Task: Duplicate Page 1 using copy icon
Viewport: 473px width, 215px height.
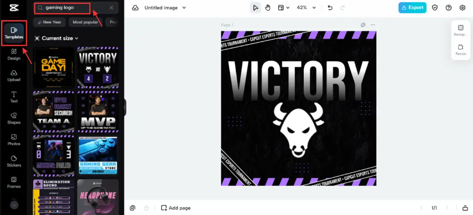Action: 363,25
